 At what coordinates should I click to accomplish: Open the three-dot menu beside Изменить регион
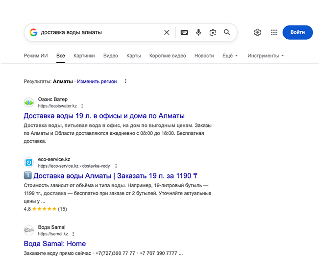125,81
